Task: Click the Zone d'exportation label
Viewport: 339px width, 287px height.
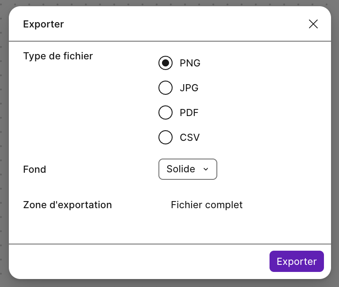Action: 67,205
